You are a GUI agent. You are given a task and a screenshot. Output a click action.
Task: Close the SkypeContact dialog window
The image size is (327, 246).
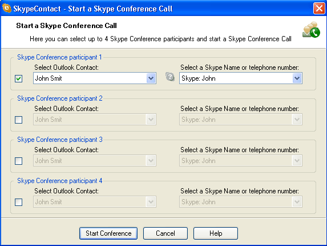pyautogui.click(x=319, y=9)
